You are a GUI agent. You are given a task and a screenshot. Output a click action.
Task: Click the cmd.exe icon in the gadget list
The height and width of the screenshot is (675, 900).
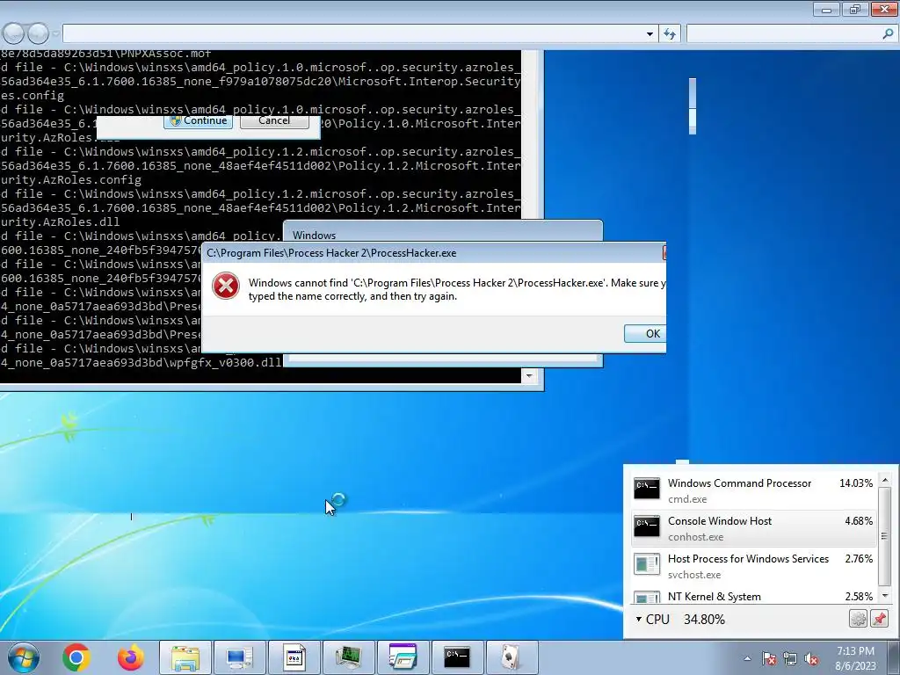647,489
